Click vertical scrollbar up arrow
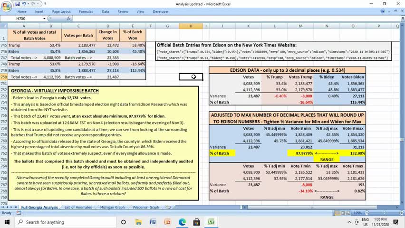The height and width of the screenshot is (228, 405). (402, 26)
